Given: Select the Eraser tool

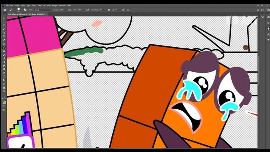Looking at the screenshot, I should pos(4,58).
